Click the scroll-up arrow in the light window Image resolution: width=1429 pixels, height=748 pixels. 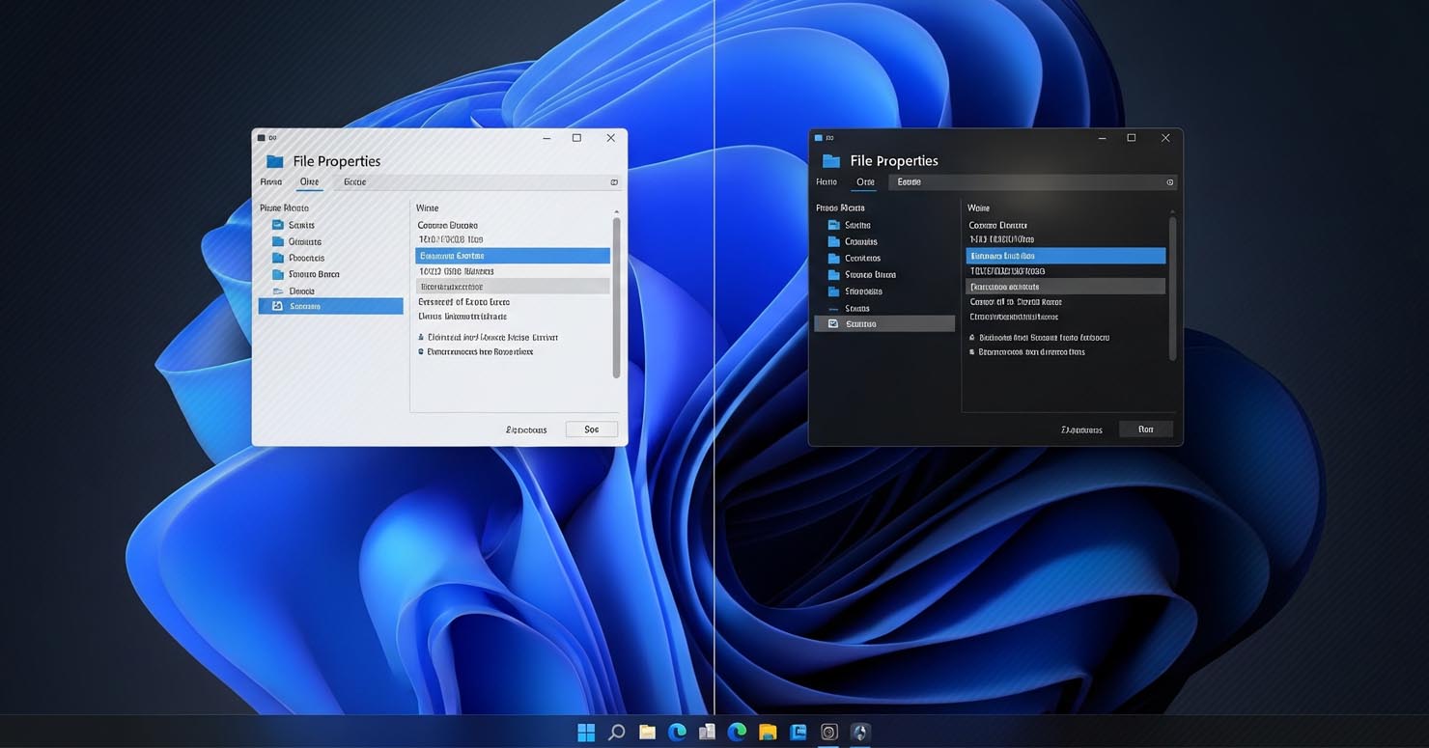[x=616, y=210]
